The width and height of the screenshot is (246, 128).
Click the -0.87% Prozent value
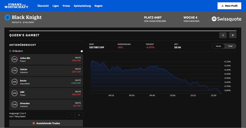150,47
